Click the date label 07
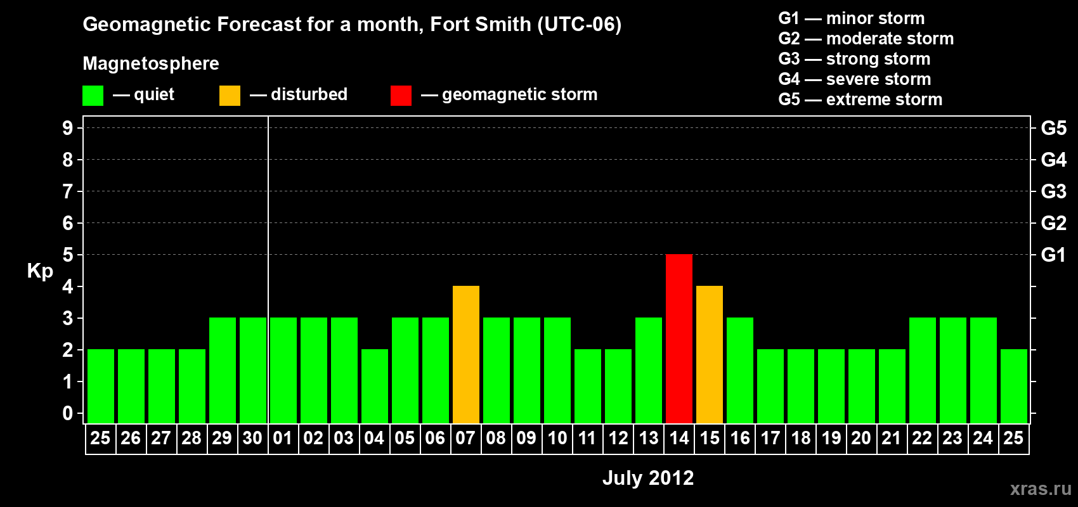This screenshot has width=1078, height=507. [x=465, y=439]
